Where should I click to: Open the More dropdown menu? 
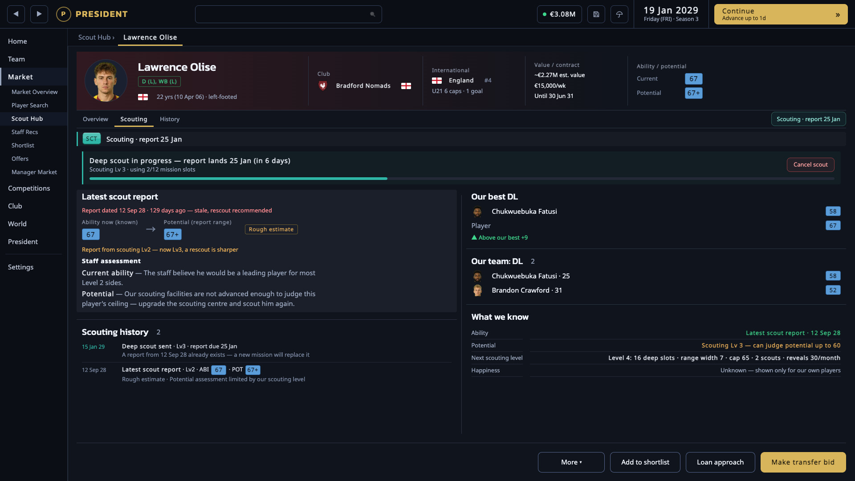(x=571, y=462)
